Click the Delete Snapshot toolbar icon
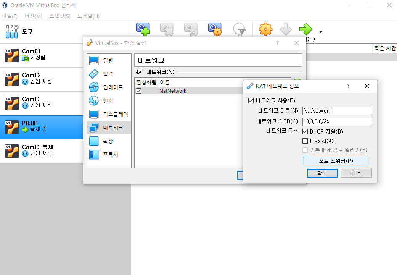The height and width of the screenshot is (275, 397). [x=167, y=29]
